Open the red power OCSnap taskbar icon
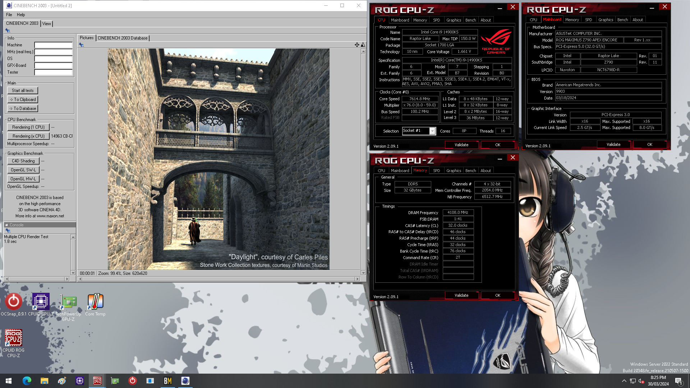Screen dimensions: 690x388 tap(132, 381)
